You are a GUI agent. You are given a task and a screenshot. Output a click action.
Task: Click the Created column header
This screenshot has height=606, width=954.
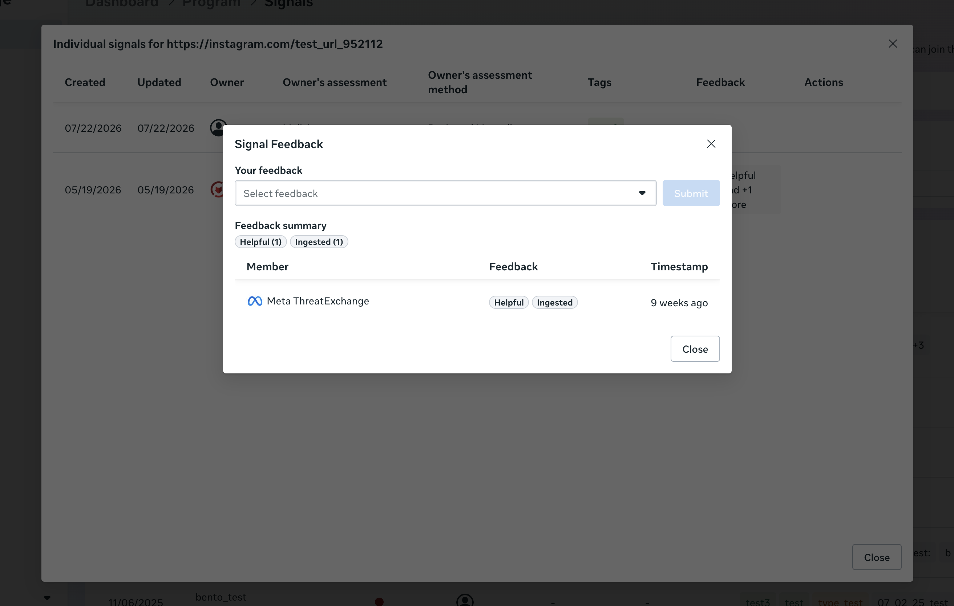[85, 82]
